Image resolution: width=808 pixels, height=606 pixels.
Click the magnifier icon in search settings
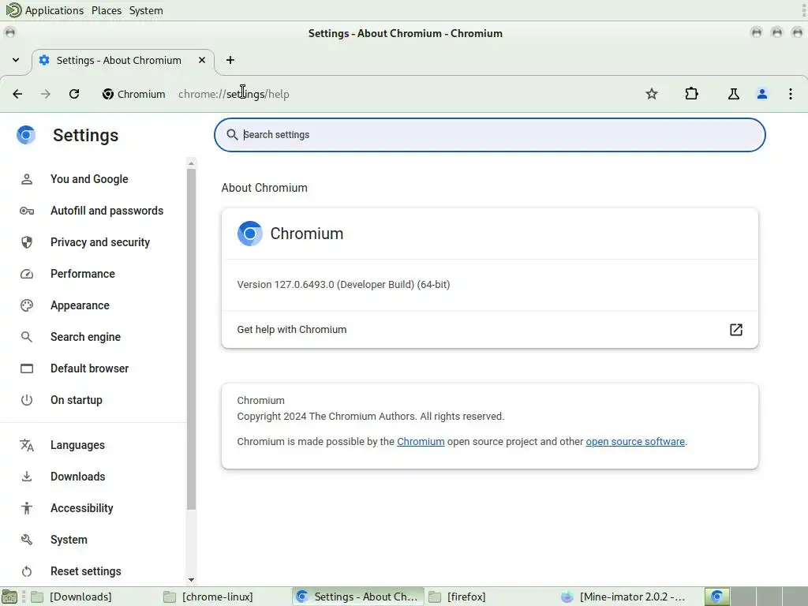pos(233,134)
